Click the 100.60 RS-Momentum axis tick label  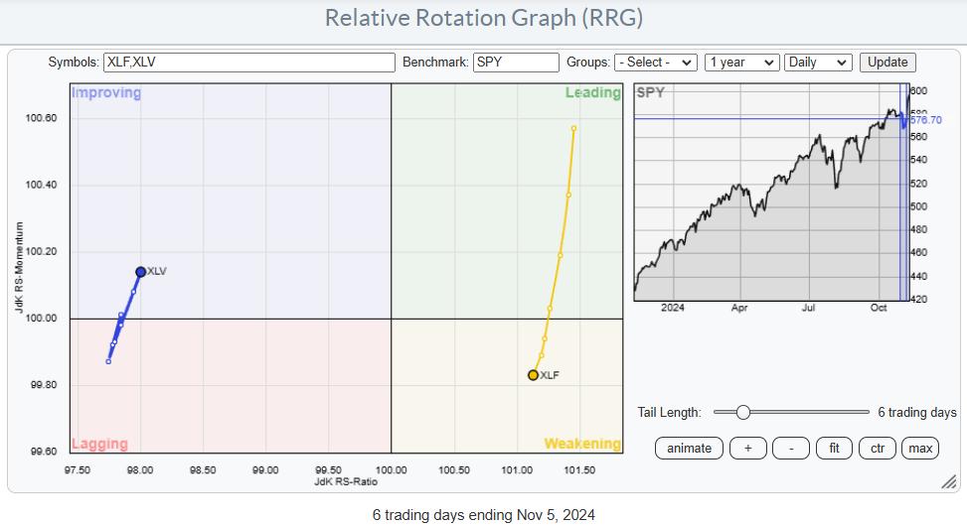click(41, 118)
